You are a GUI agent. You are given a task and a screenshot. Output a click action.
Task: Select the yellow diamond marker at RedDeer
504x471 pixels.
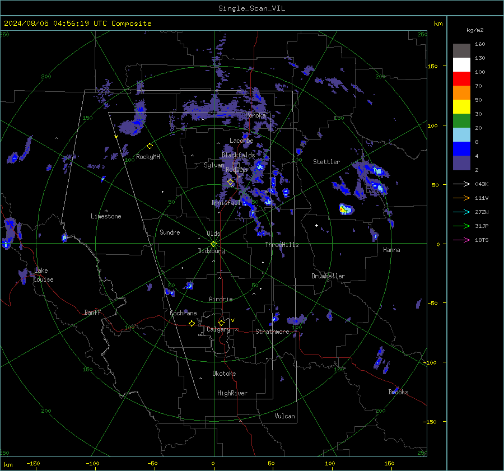(x=230, y=182)
